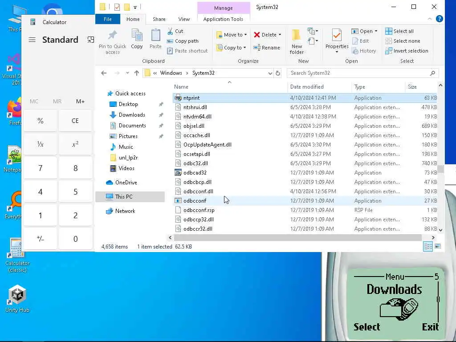
Task: Click Select none in ribbon
Action: [x=403, y=41]
